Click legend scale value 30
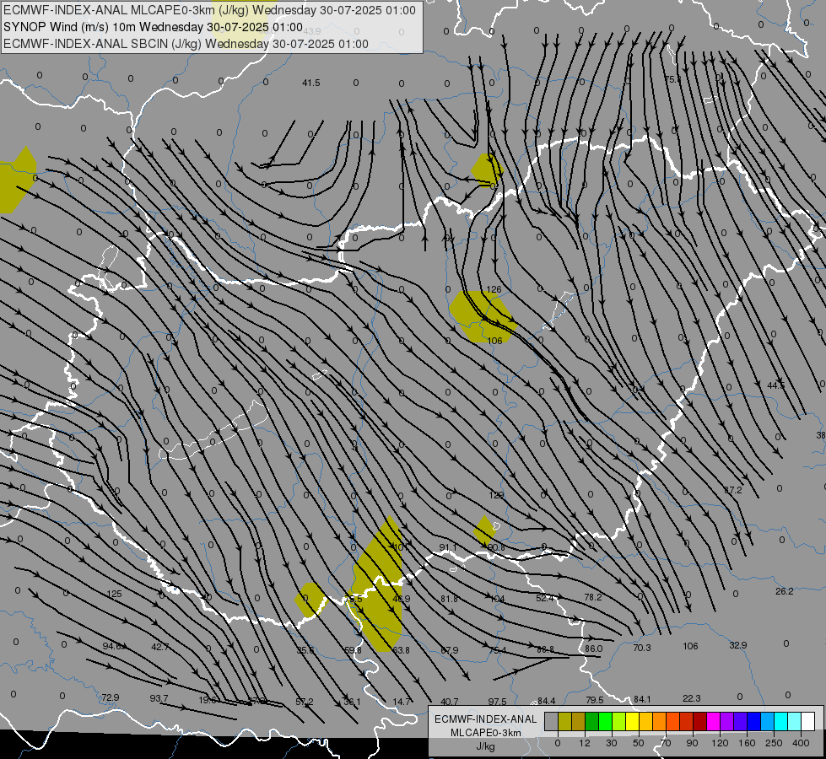Image resolution: width=826 pixels, height=759 pixels. click(612, 743)
